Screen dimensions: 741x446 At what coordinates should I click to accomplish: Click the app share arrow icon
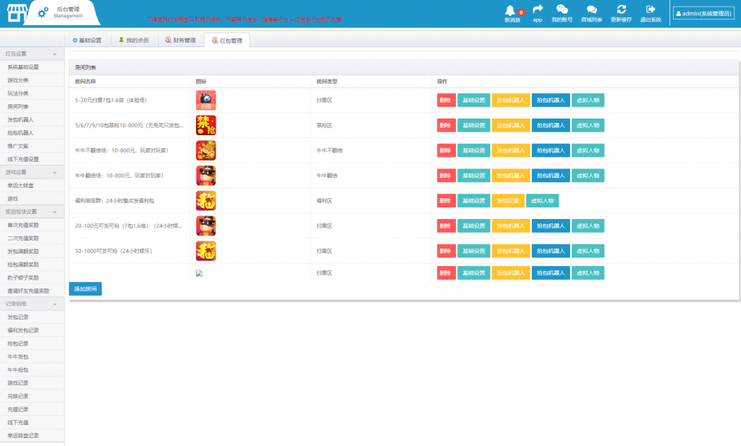pyautogui.click(x=538, y=9)
